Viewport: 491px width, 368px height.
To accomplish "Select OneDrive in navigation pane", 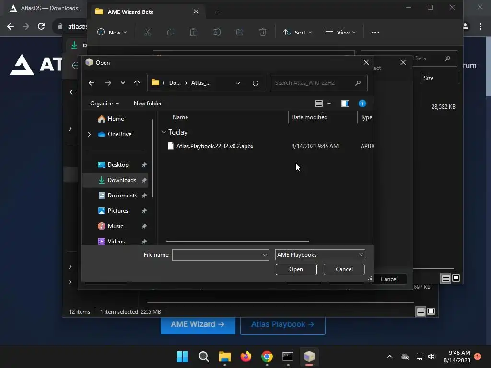I will point(119,134).
